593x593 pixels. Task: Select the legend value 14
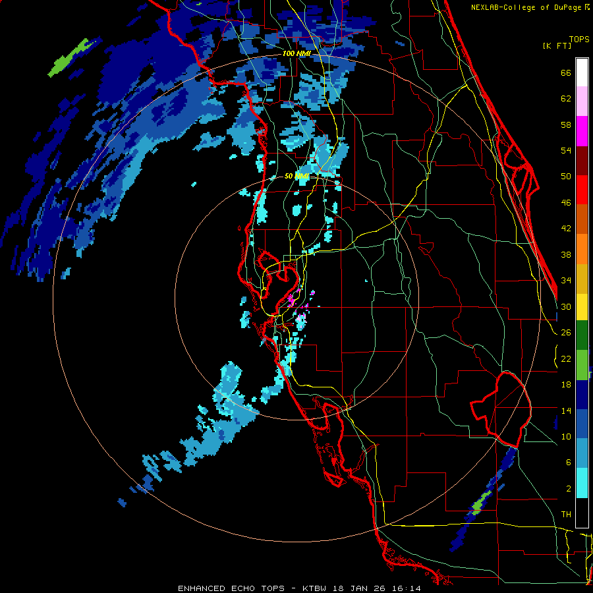pyautogui.click(x=566, y=410)
